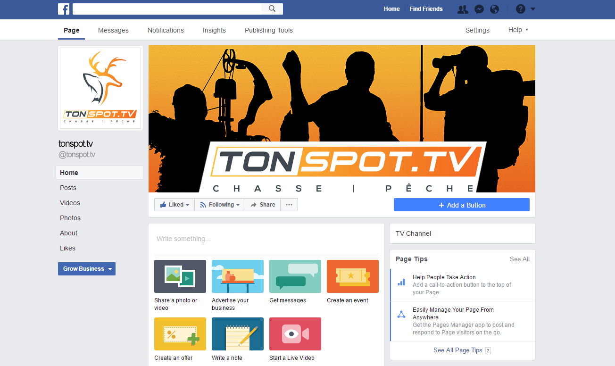
Task: Open the Friend Requests icon
Action: point(463,9)
